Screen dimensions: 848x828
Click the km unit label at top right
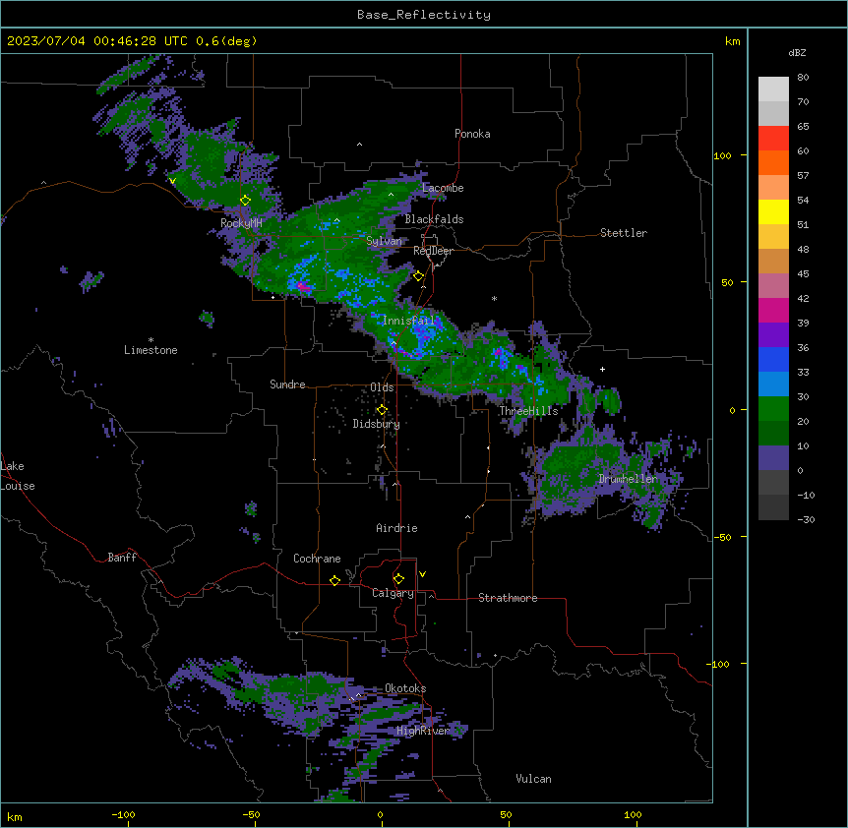point(732,41)
